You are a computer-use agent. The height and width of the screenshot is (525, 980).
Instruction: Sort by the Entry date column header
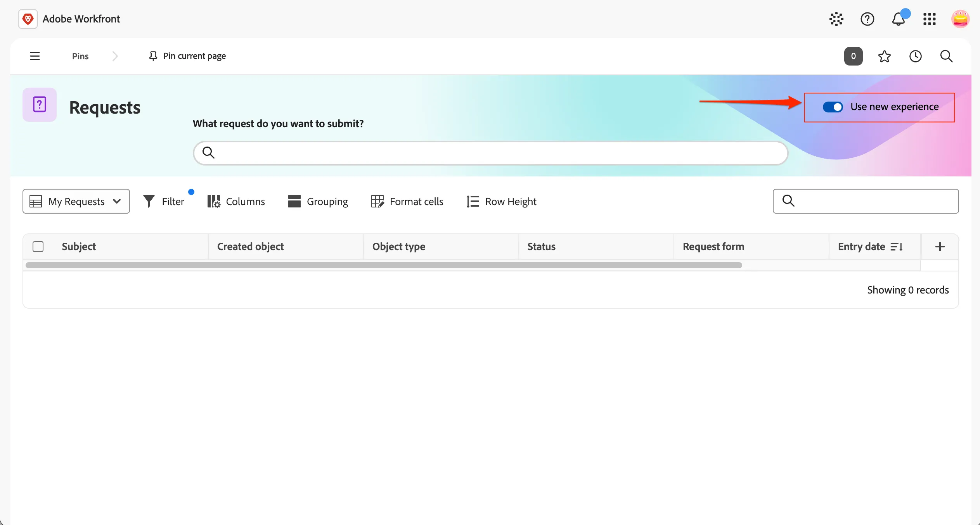pos(871,247)
